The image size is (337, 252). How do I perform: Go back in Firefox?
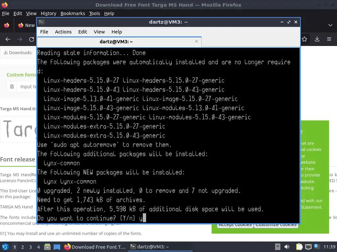(8, 39)
